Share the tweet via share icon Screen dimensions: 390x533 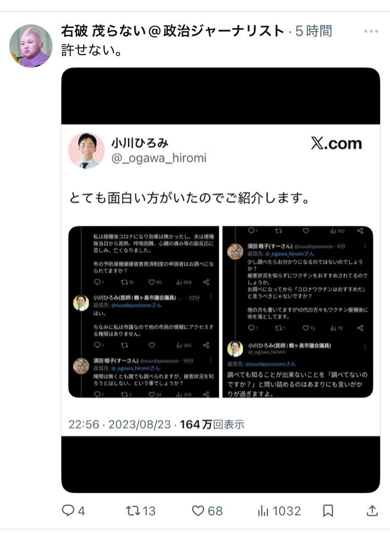[x=372, y=511]
